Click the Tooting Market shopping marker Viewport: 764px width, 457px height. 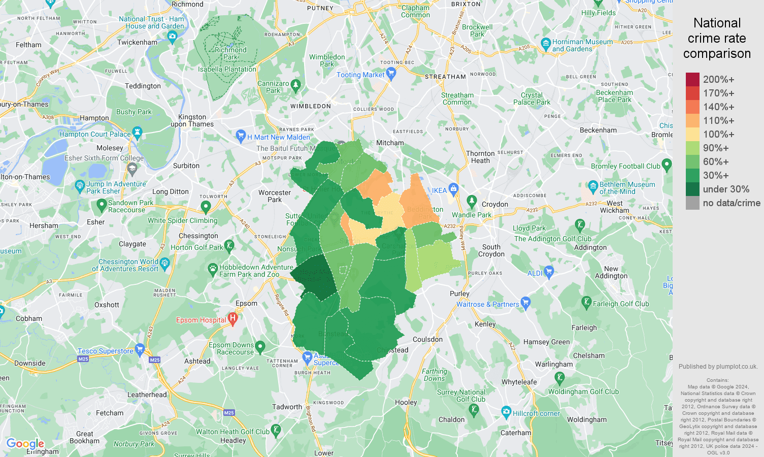[x=390, y=74]
